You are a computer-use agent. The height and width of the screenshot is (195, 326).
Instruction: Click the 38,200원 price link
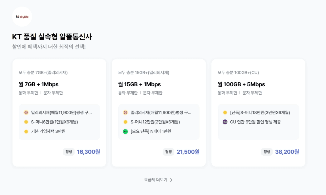(x=286, y=152)
